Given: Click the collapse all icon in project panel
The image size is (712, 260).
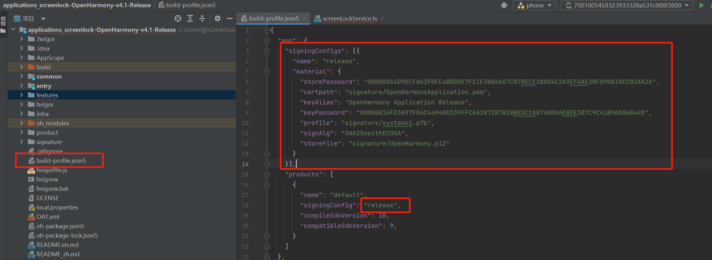Looking at the screenshot, I should (202, 19).
